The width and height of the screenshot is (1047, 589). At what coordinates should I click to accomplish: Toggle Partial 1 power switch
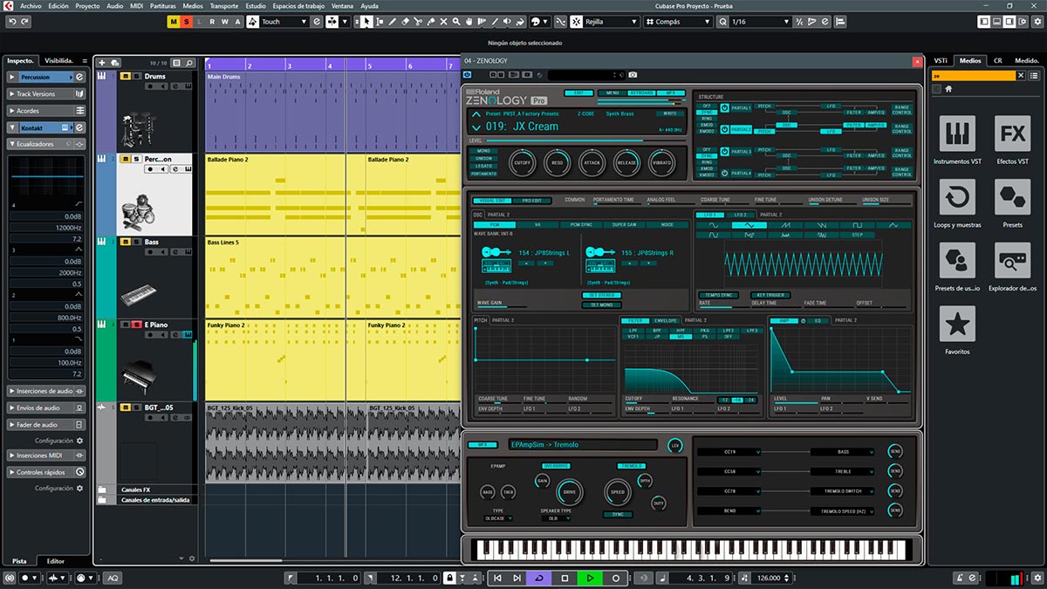click(x=724, y=107)
